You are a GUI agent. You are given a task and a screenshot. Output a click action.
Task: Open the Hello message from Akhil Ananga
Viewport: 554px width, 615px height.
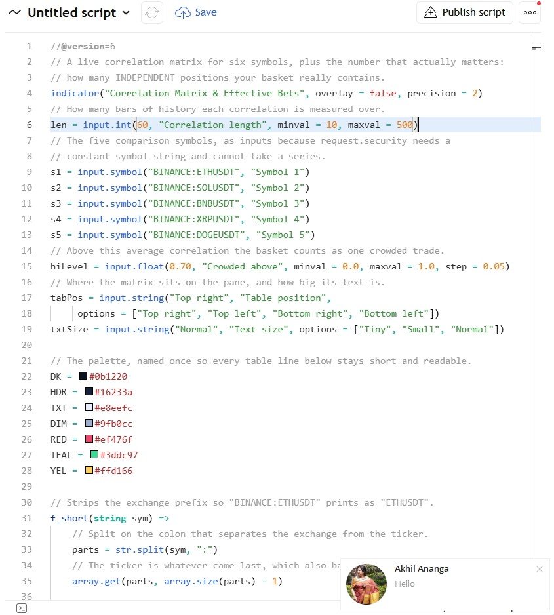point(405,584)
